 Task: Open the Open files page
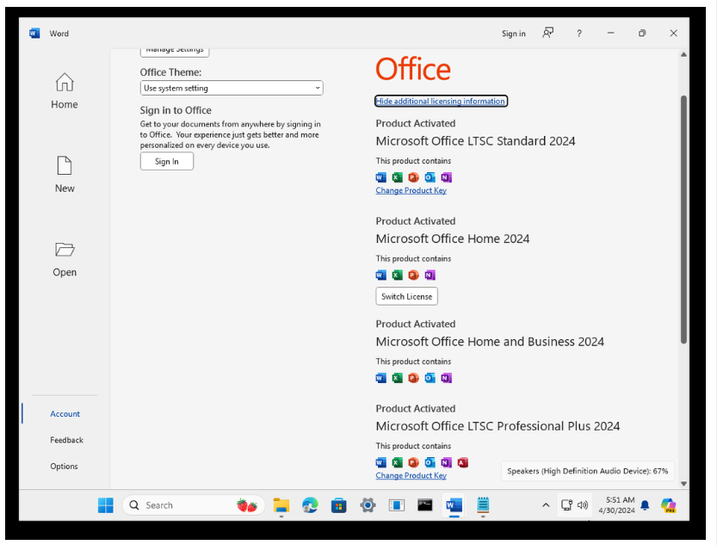pos(65,259)
